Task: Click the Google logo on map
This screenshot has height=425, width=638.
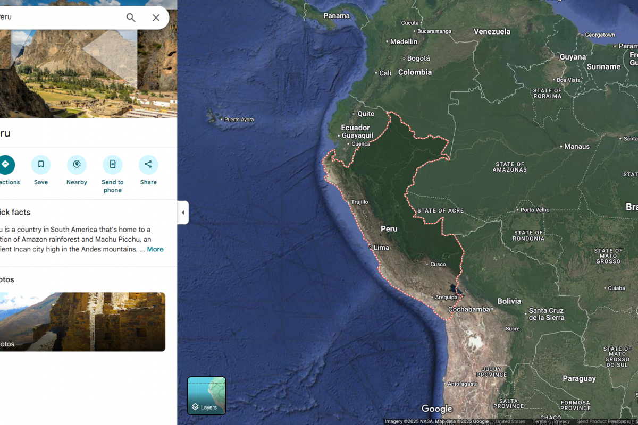Action: point(437,409)
